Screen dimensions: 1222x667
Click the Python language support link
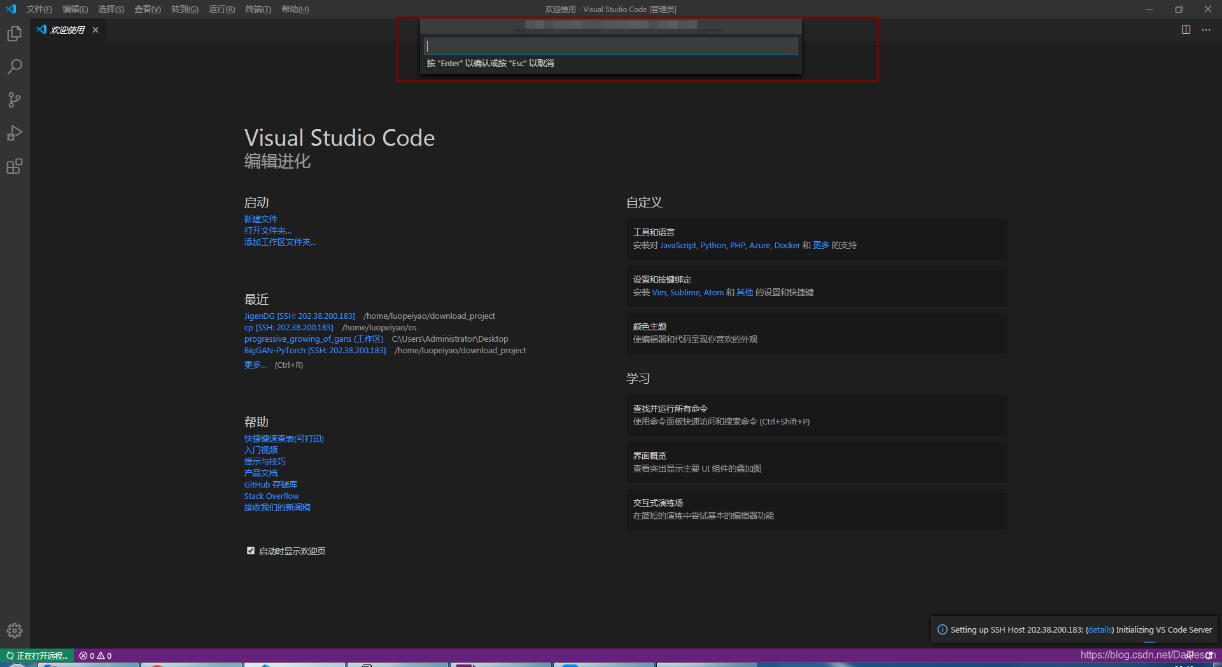pyautogui.click(x=713, y=245)
